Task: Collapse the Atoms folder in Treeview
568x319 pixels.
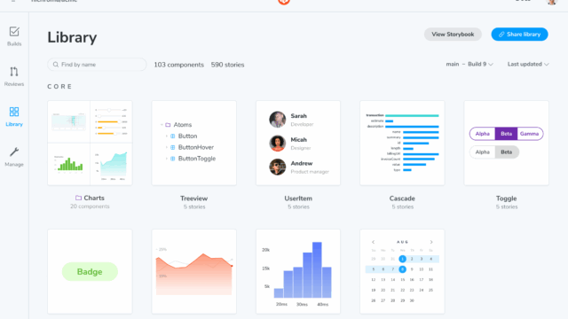Action: (x=162, y=125)
